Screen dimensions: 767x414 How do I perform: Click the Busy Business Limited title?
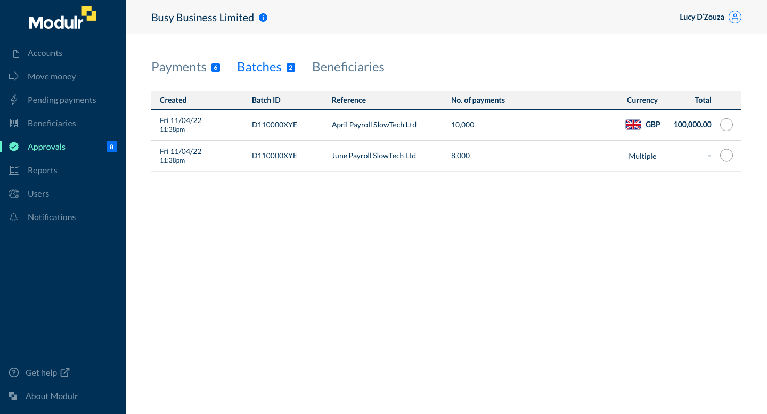coord(202,18)
